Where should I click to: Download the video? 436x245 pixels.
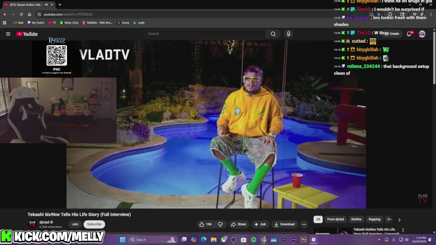click(x=284, y=224)
